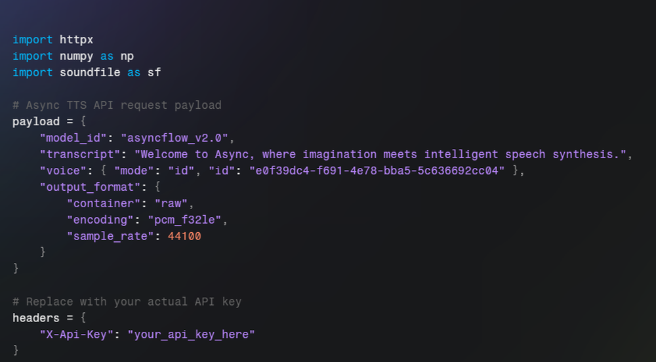
Task: Click the "transcript" key string
Action: [x=80, y=154]
